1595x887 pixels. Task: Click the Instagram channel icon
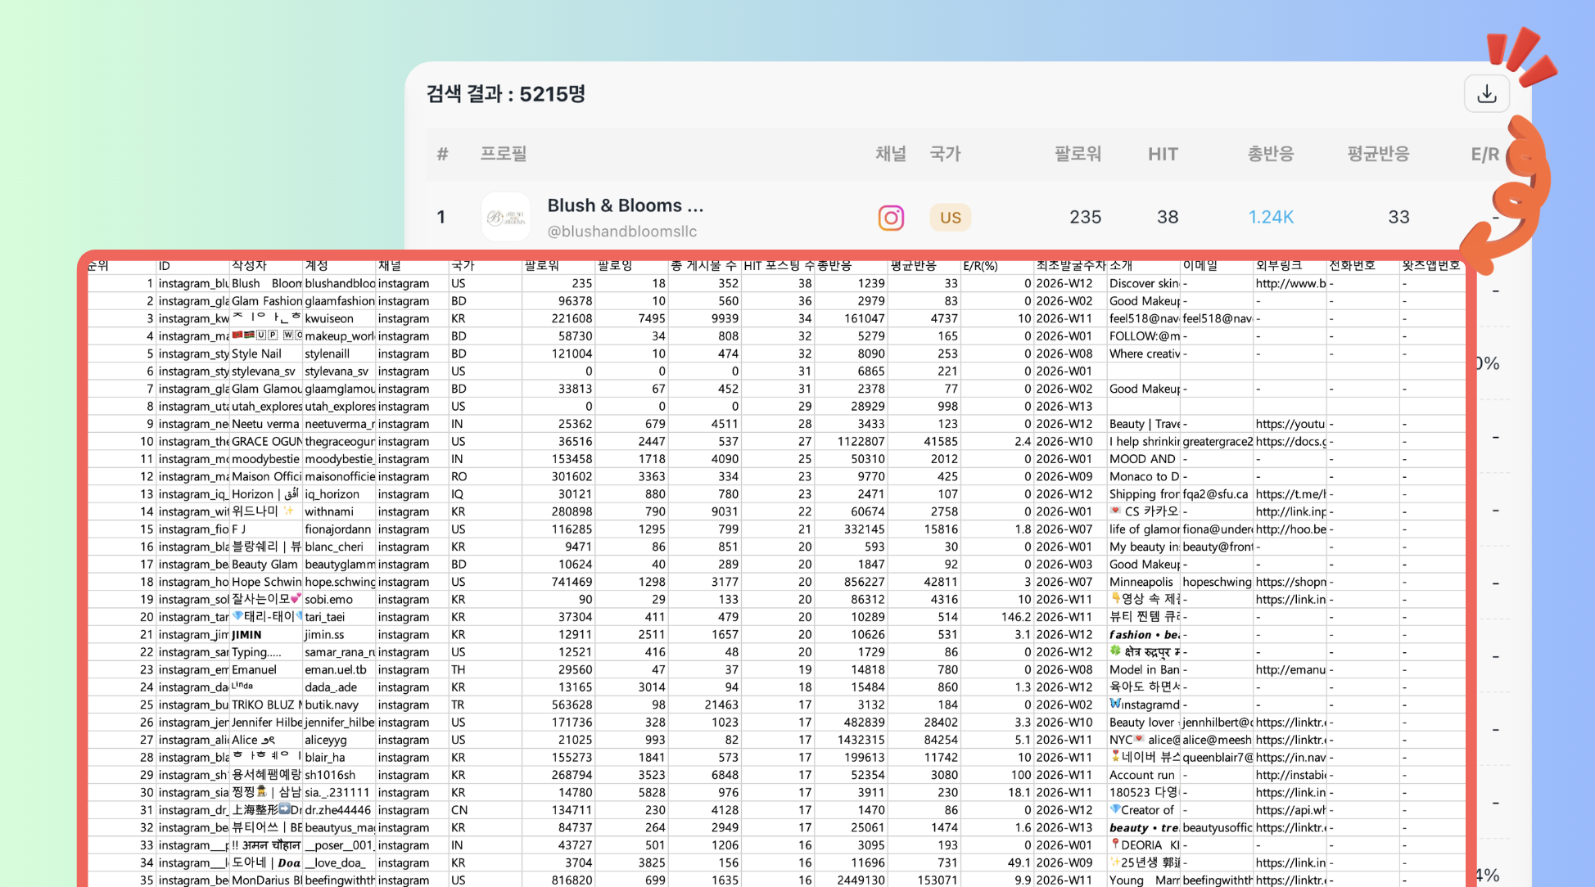click(x=891, y=218)
